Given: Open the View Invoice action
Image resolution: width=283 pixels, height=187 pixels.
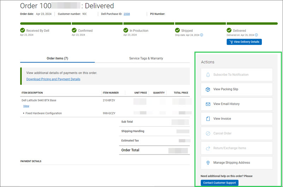Looking at the screenshot, I should pyautogui.click(x=222, y=119).
